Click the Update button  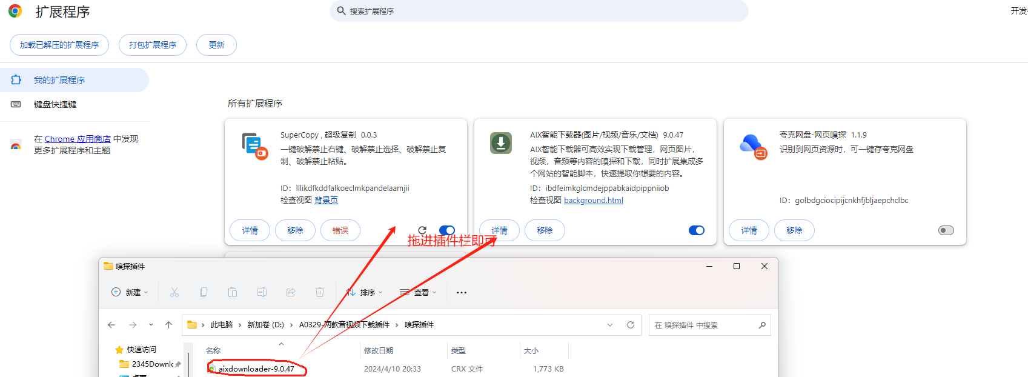(x=216, y=45)
